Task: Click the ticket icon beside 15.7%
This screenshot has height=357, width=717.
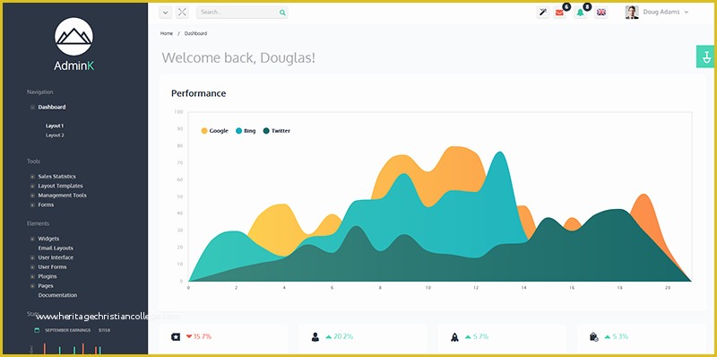Action: [176, 337]
